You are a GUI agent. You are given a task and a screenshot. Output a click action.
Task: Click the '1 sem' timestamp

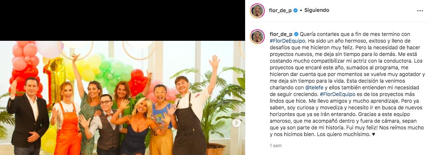(x=275, y=146)
